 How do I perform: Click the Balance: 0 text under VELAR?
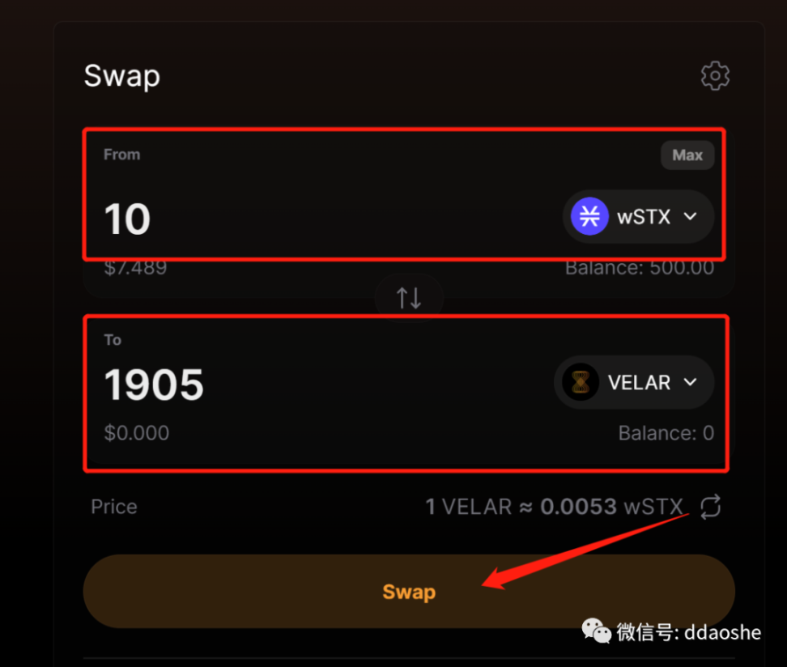[666, 433]
